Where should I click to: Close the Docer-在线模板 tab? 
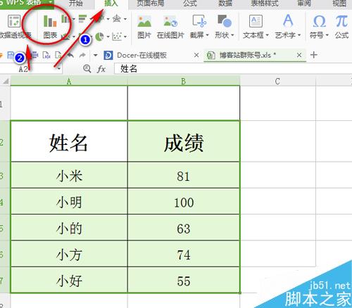coord(196,56)
